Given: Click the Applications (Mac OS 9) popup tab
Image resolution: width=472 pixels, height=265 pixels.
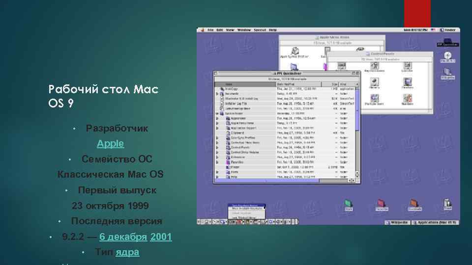Looking at the screenshot, I should click(x=435, y=223).
